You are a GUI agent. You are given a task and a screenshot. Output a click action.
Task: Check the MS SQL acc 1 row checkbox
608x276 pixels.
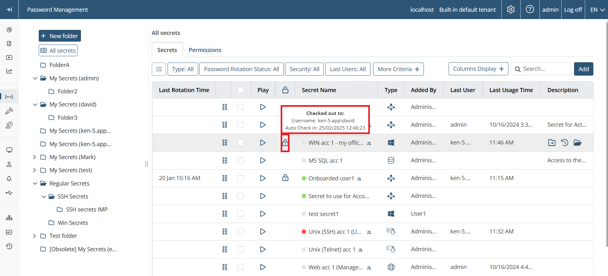pos(241,160)
